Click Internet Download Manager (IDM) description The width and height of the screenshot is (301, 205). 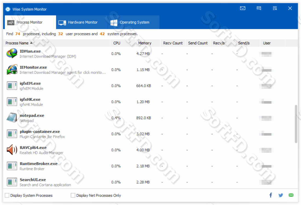click(48, 56)
